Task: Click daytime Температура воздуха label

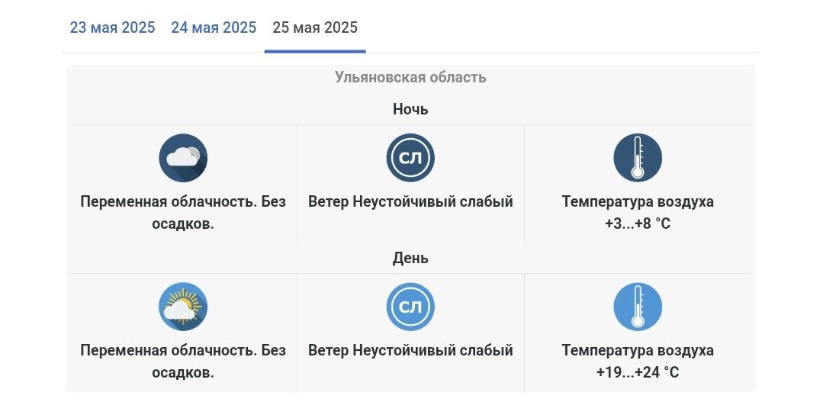Action: click(638, 350)
